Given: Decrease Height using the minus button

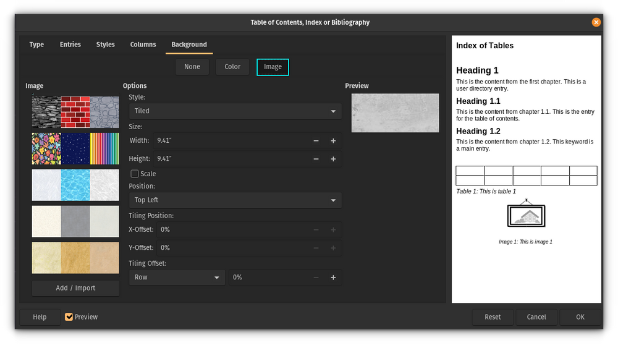Looking at the screenshot, I should 316,159.
